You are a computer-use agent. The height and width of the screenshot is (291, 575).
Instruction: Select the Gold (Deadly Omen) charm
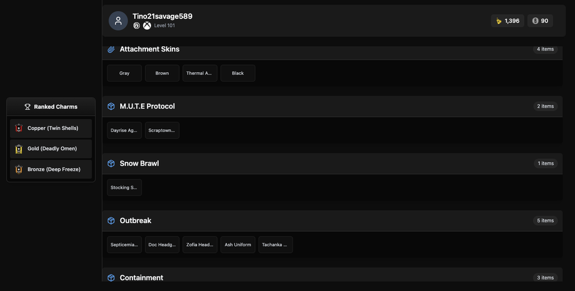click(51, 149)
